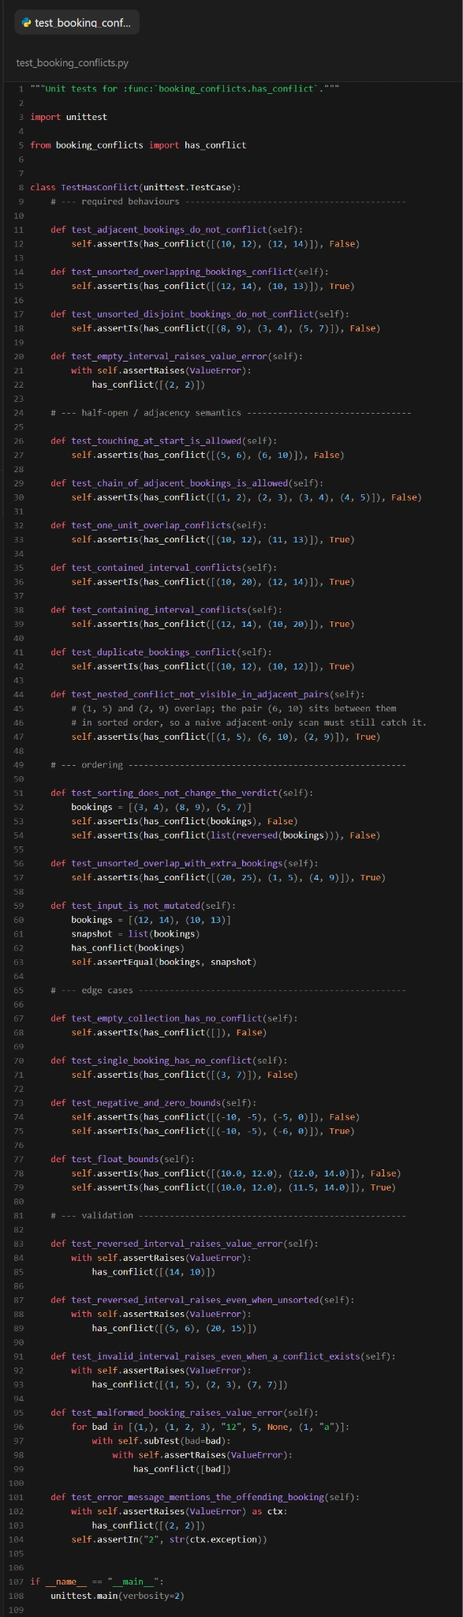
Task: Click the 'snapshot = list(bookings)' line
Action: point(136,933)
